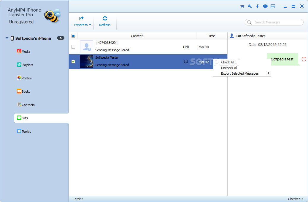The width and height of the screenshot is (308, 202).
Task: Click the Refresh label
Action: (x=105, y=25)
